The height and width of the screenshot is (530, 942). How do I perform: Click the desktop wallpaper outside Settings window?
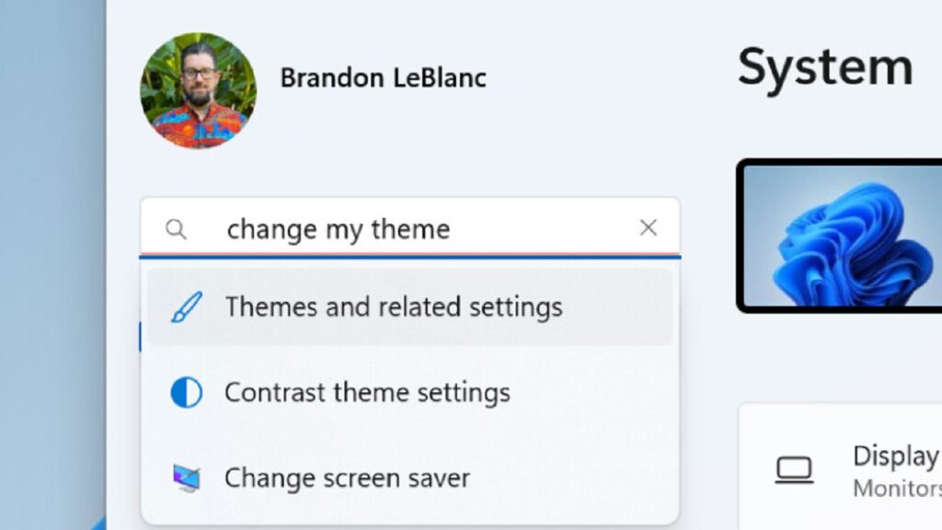click(x=52, y=264)
